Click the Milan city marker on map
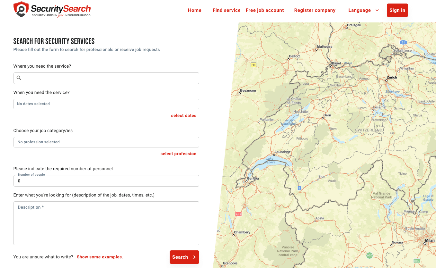 [x=425, y=244]
